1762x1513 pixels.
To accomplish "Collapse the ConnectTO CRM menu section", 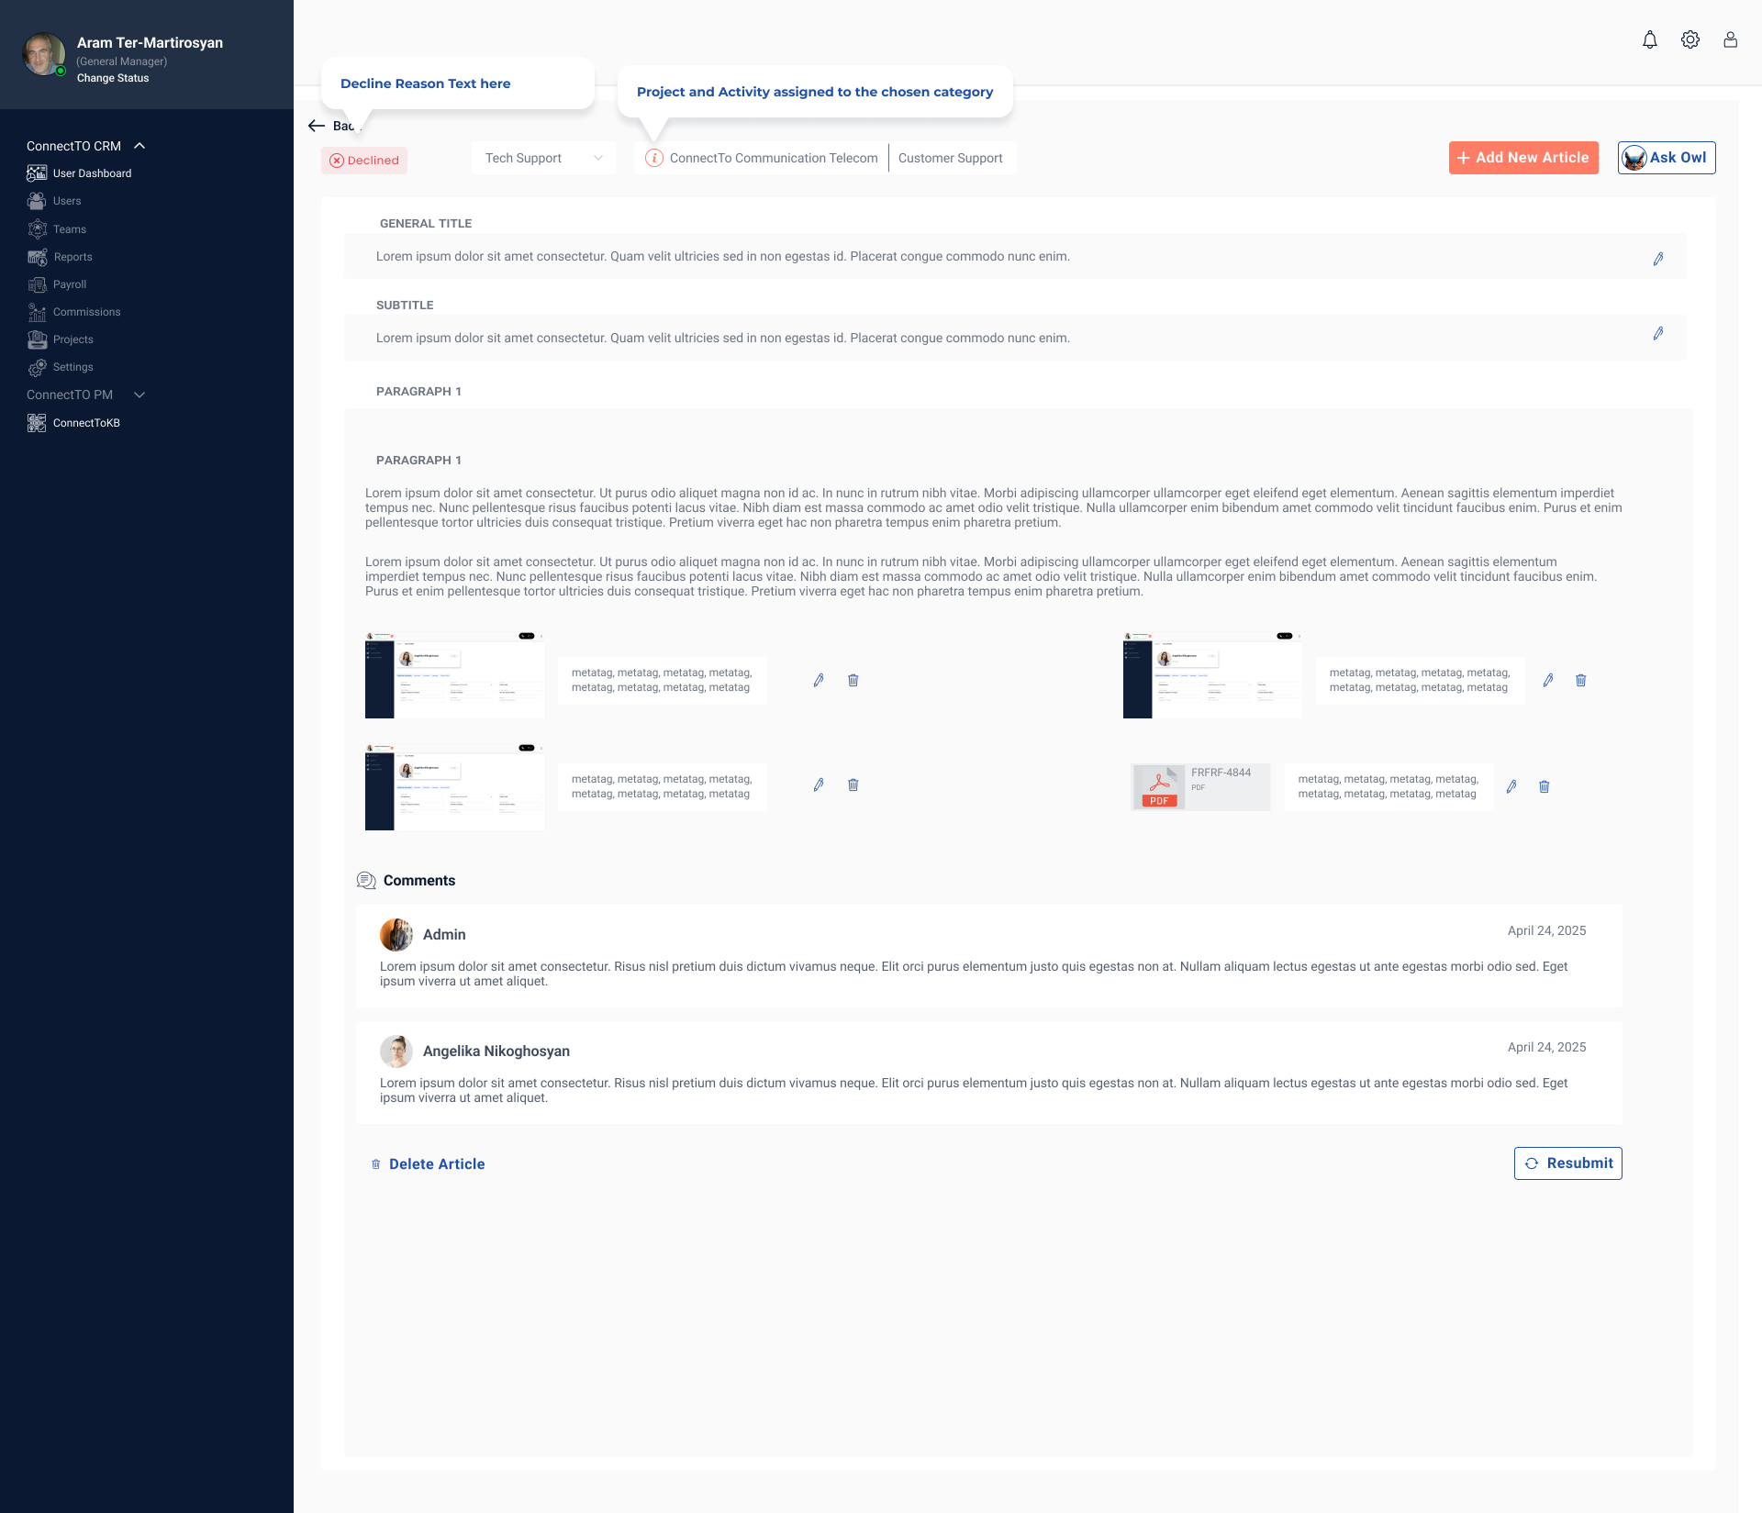I will [139, 146].
